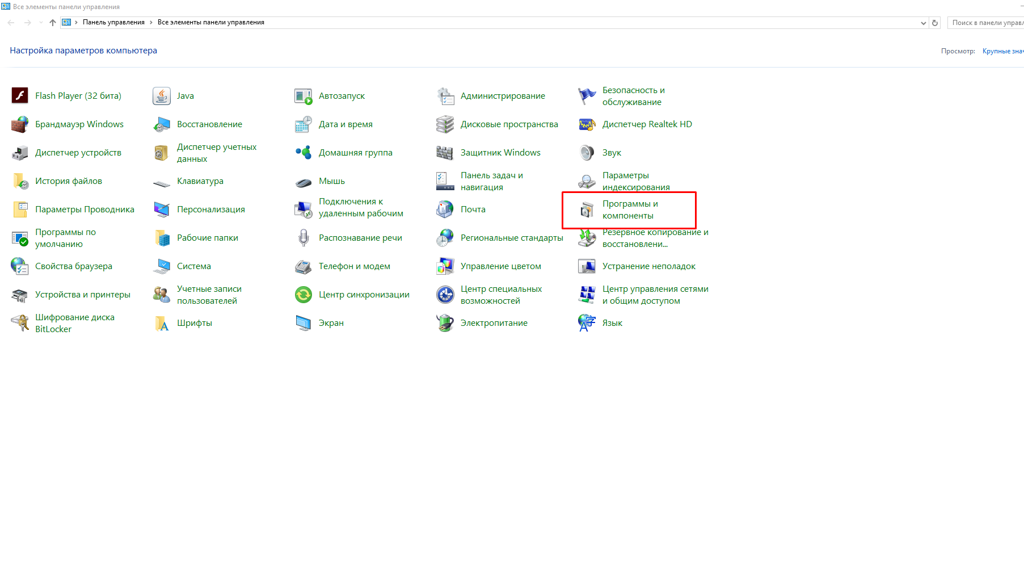Image resolution: width=1024 pixels, height=570 pixels.
Task: Open Устройства и принтеры link
Action: coord(83,295)
